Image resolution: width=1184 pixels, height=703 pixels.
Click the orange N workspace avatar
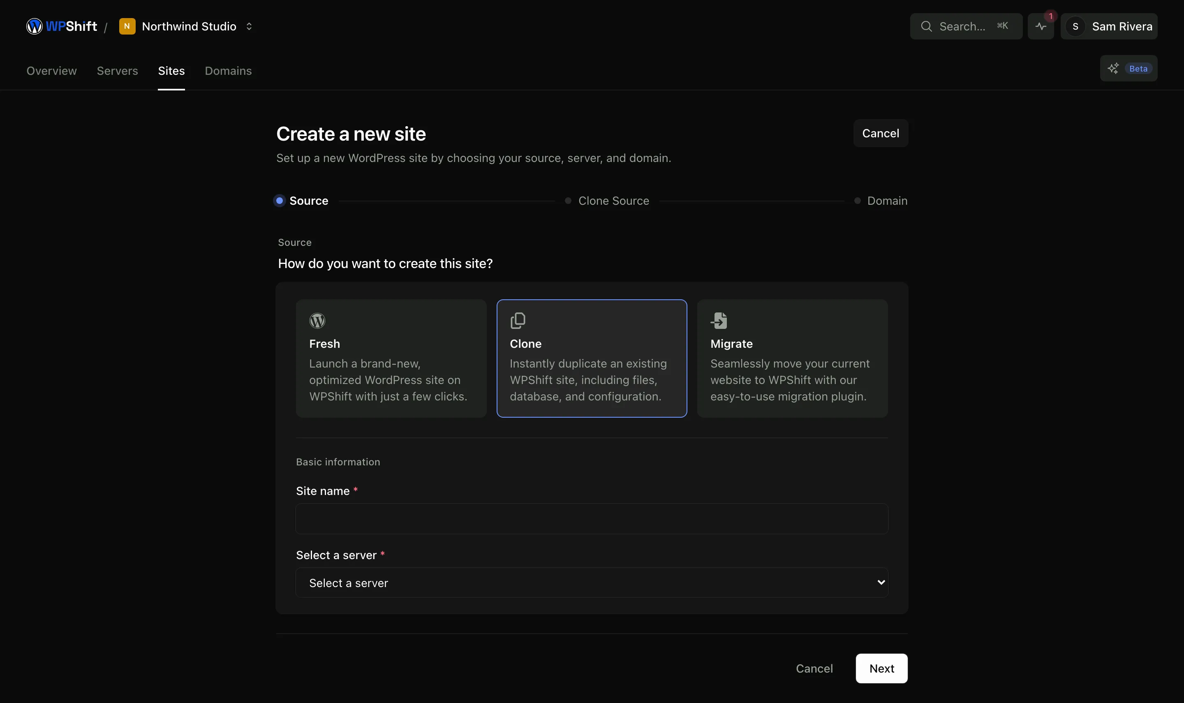(127, 26)
